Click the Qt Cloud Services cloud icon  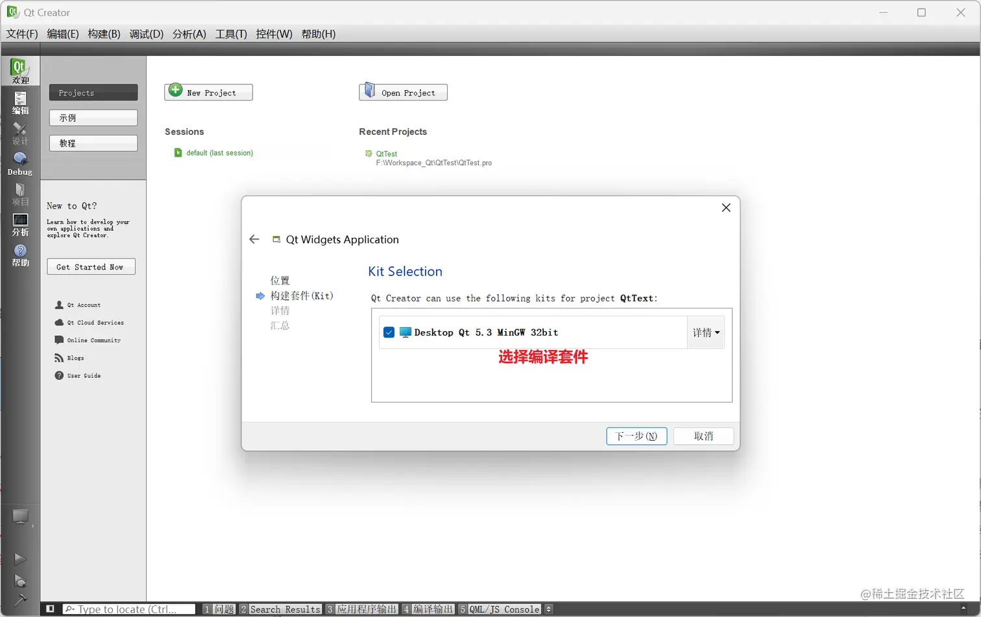pos(59,322)
